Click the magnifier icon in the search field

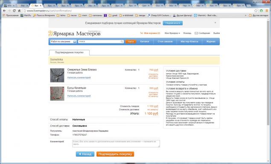pos(122,42)
